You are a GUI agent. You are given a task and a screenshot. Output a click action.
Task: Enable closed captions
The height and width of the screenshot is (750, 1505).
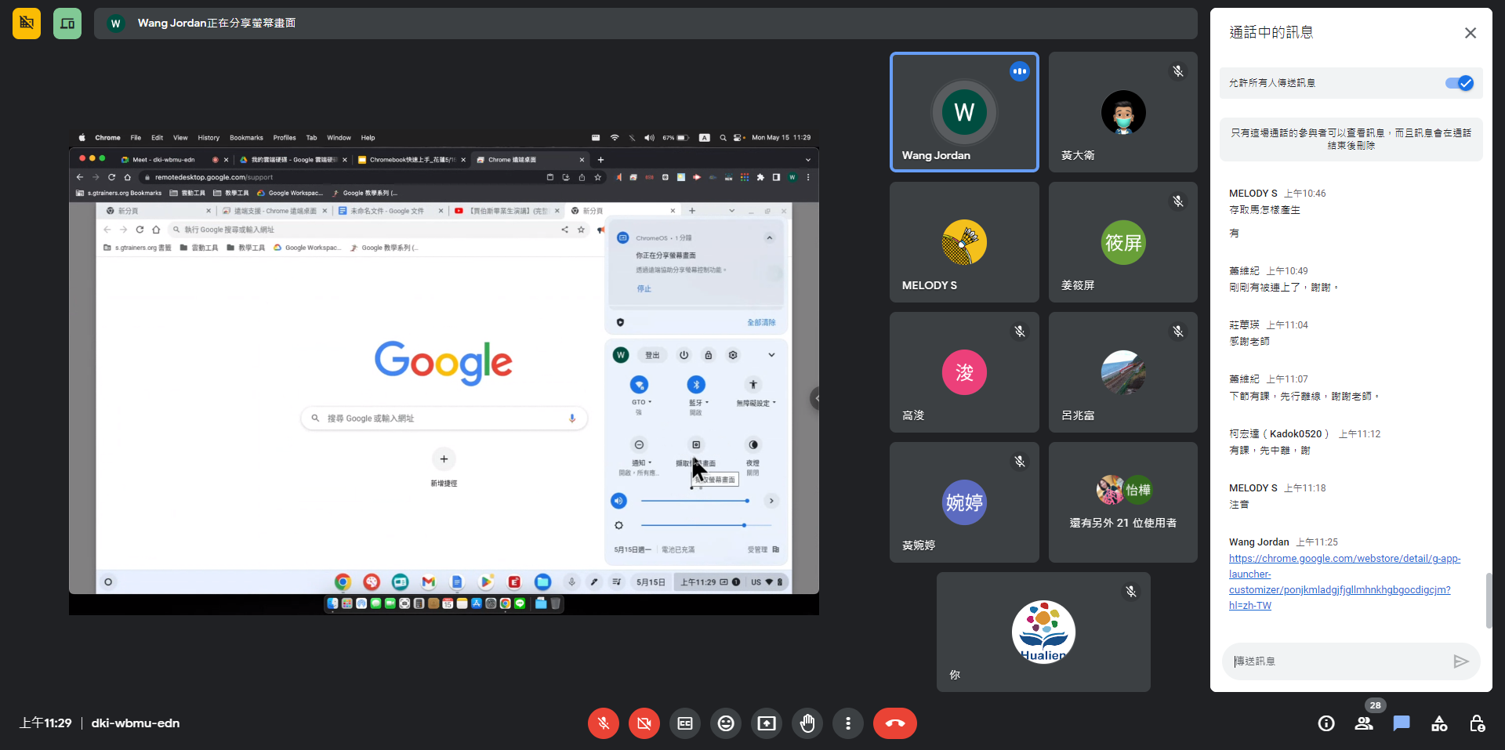click(684, 723)
